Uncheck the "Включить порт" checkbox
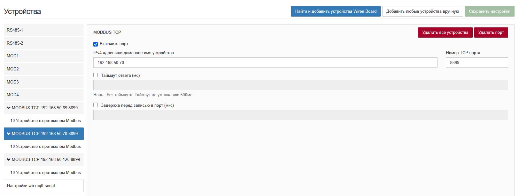The image size is (519, 196). pos(96,44)
